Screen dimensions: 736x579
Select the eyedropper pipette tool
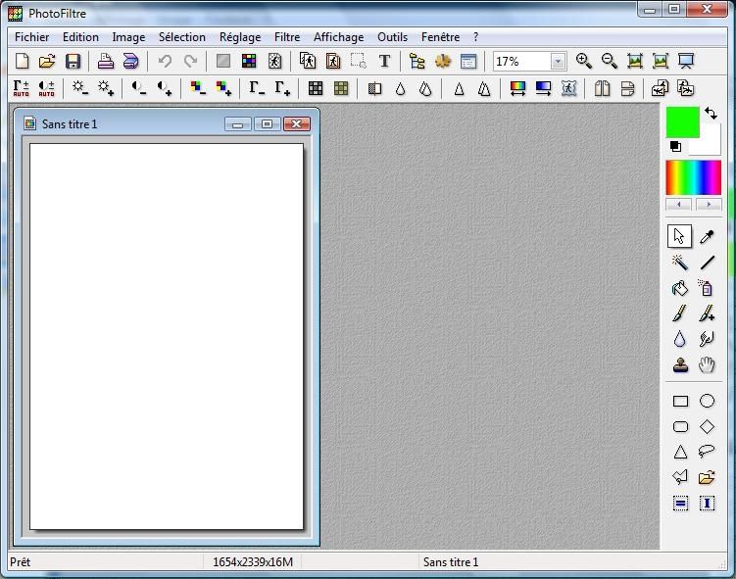(707, 236)
